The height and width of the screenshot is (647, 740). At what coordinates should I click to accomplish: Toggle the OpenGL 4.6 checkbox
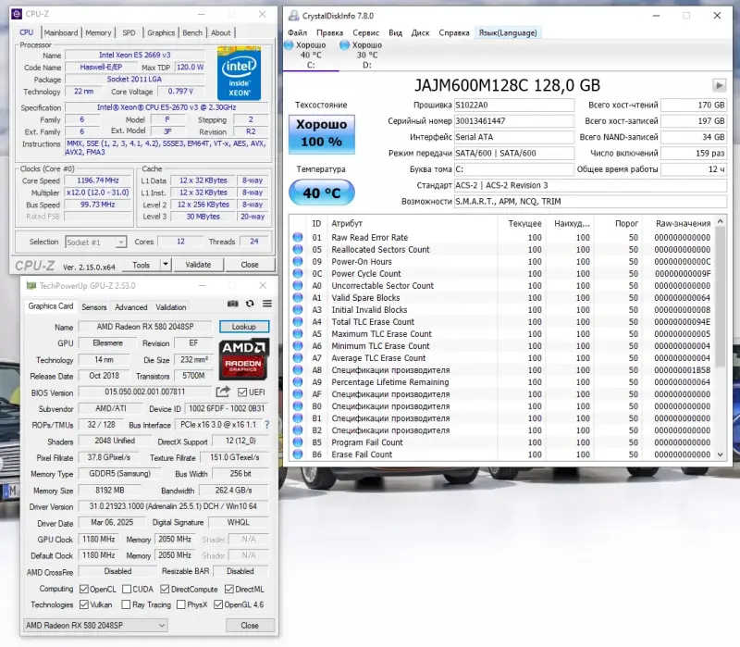218,604
